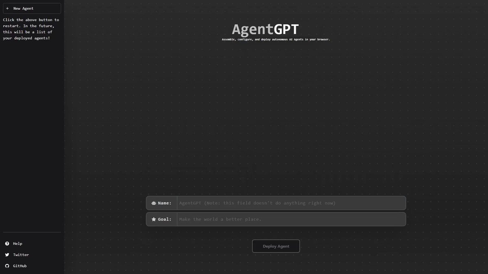Click the star icon beside the Goal field
The height and width of the screenshot is (274, 488).
tap(153, 219)
